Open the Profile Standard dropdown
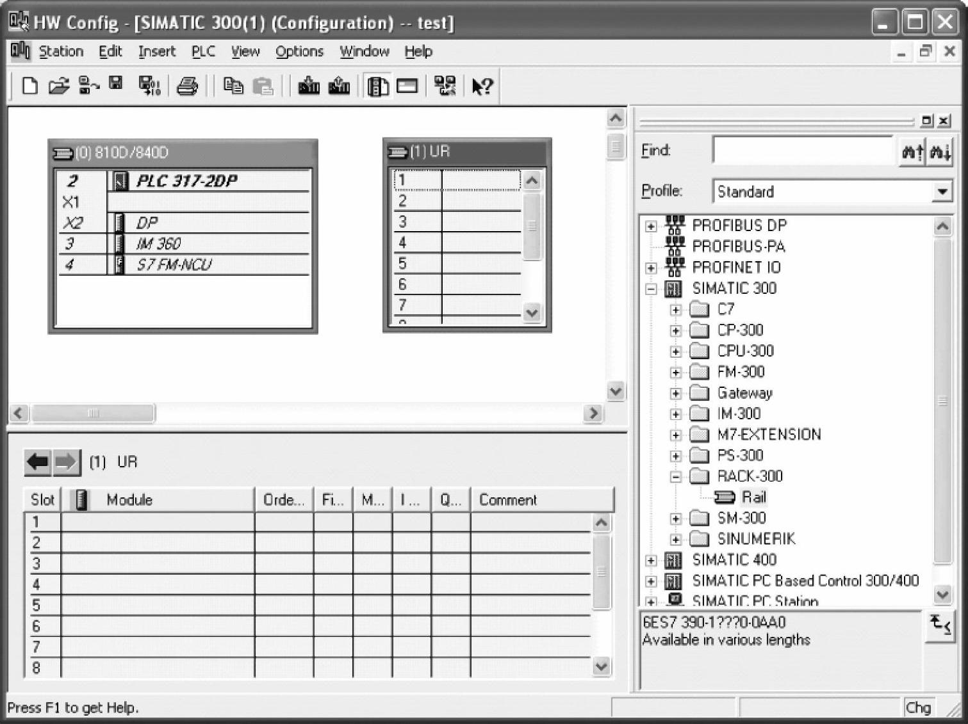 [942, 191]
